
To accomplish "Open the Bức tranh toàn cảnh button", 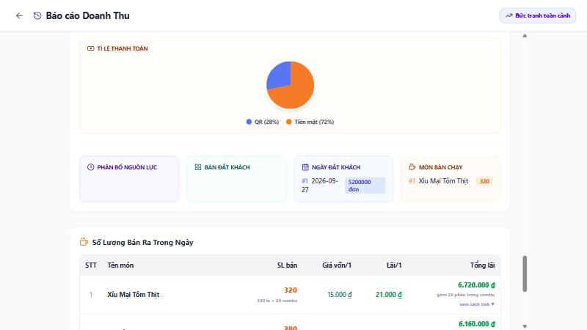I will (x=538, y=15).
